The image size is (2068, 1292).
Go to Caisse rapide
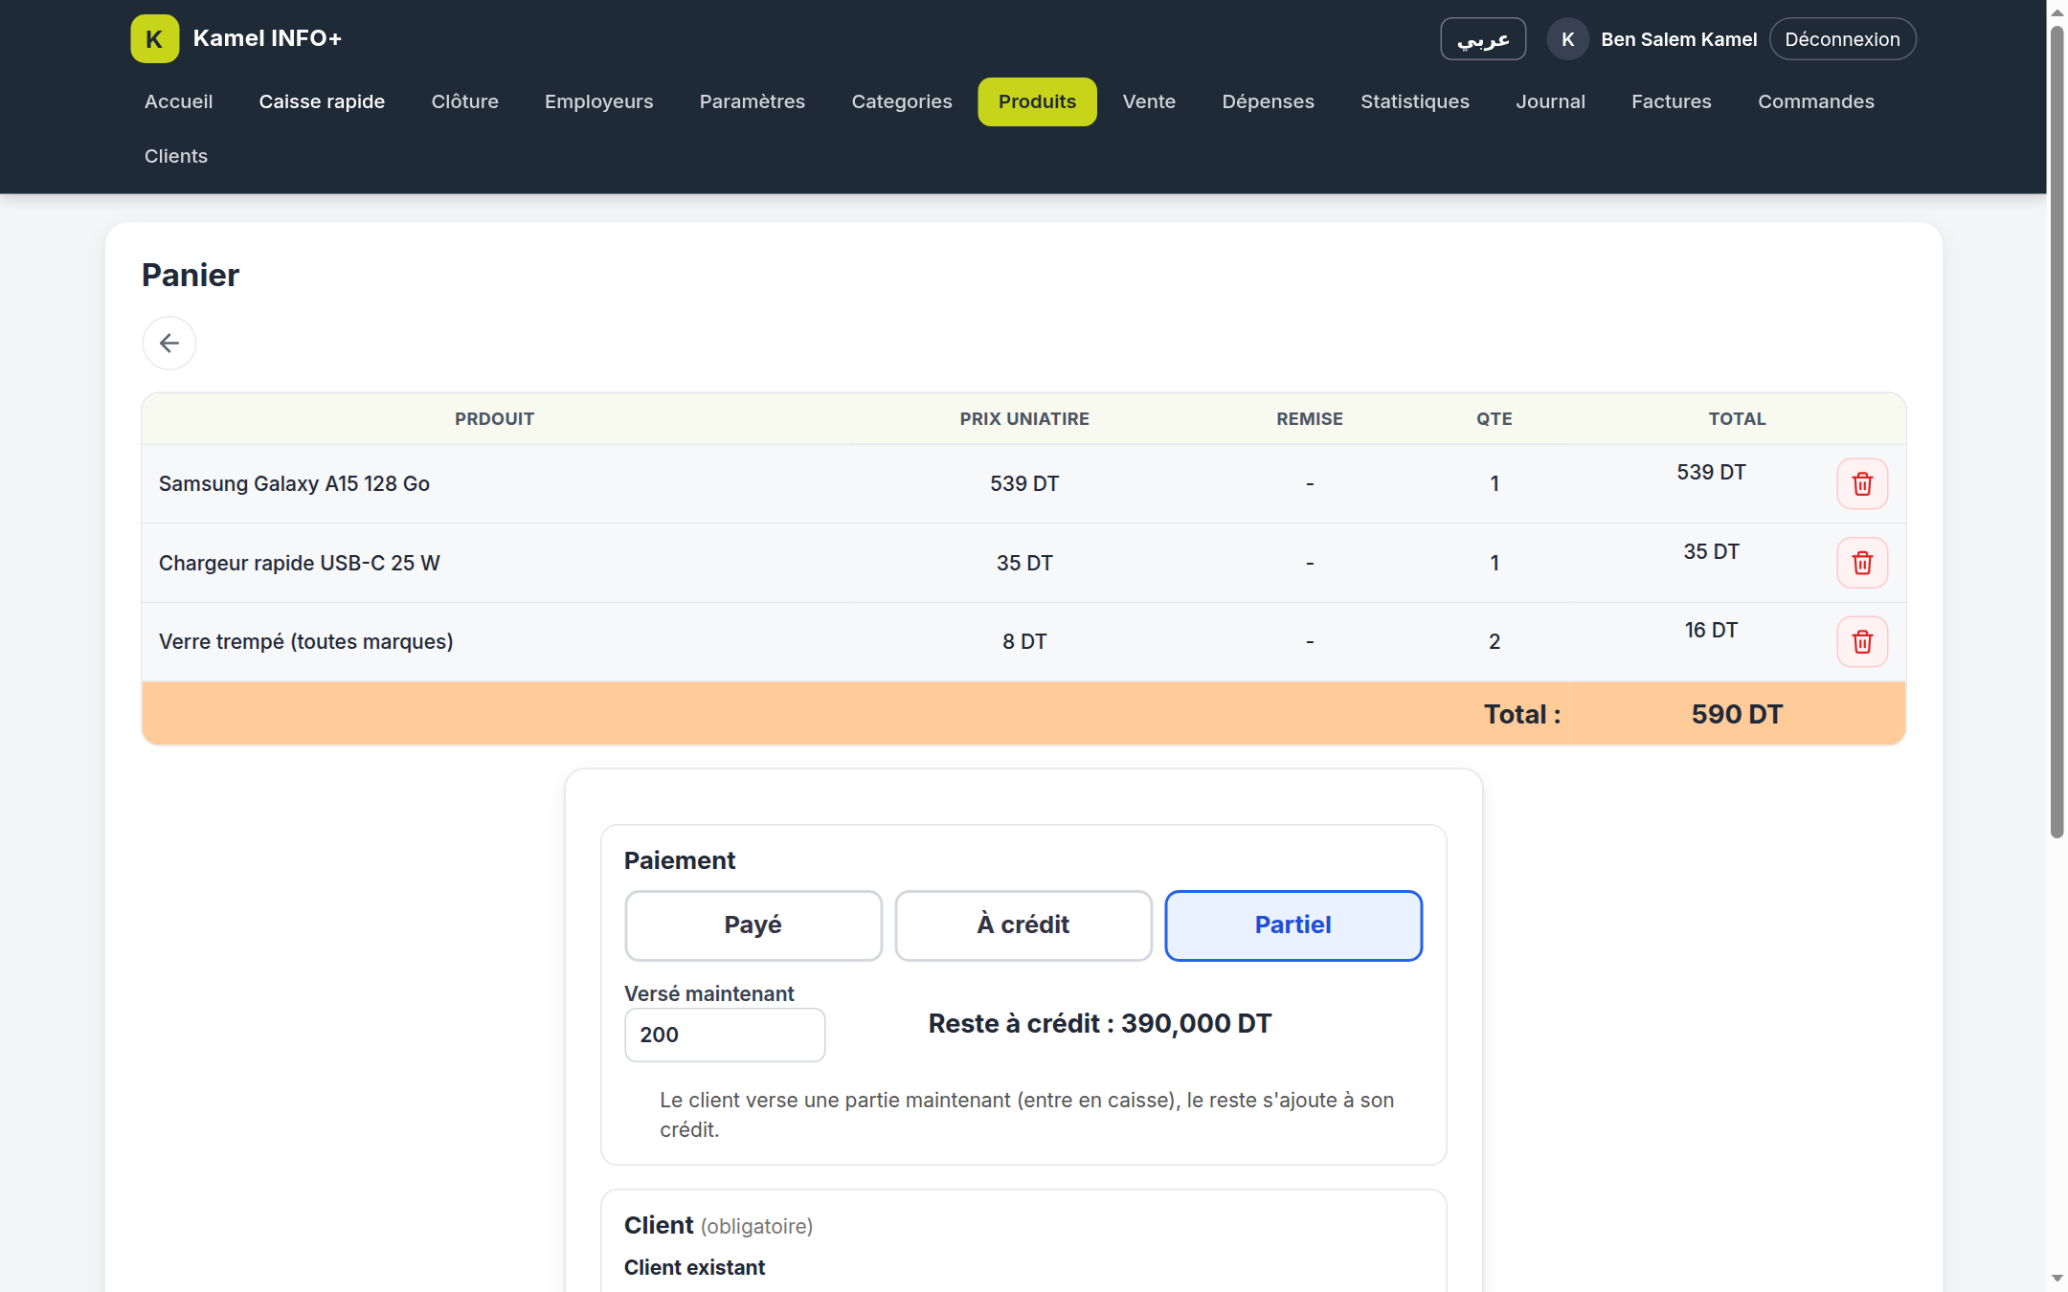pos(322,101)
